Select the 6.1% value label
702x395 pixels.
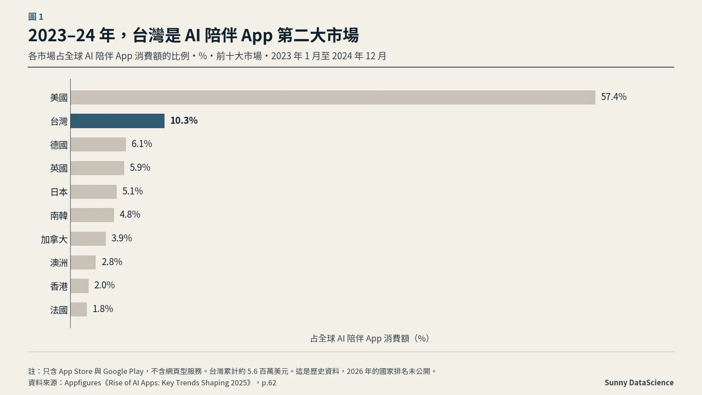pos(142,144)
